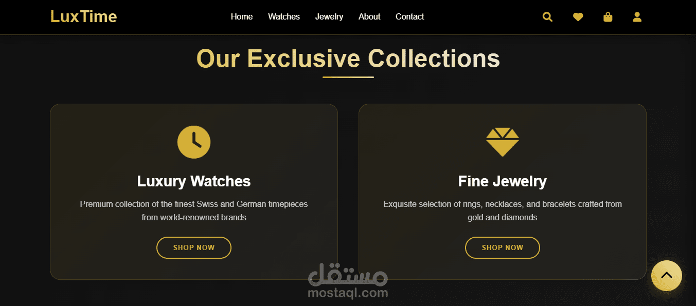Click Shop Now under Fine Jewelry
The image size is (696, 306).
pos(503,247)
